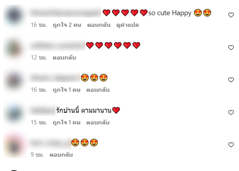Reply to the "so cute Happy" comment
Screen dimensions: 239x171
[99, 25]
